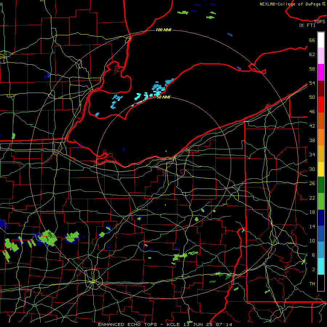Image resolution: width=327 pixels, height=327 pixels.
Task: Click the navy 22 kft legend swatch
Action: click(x=321, y=218)
